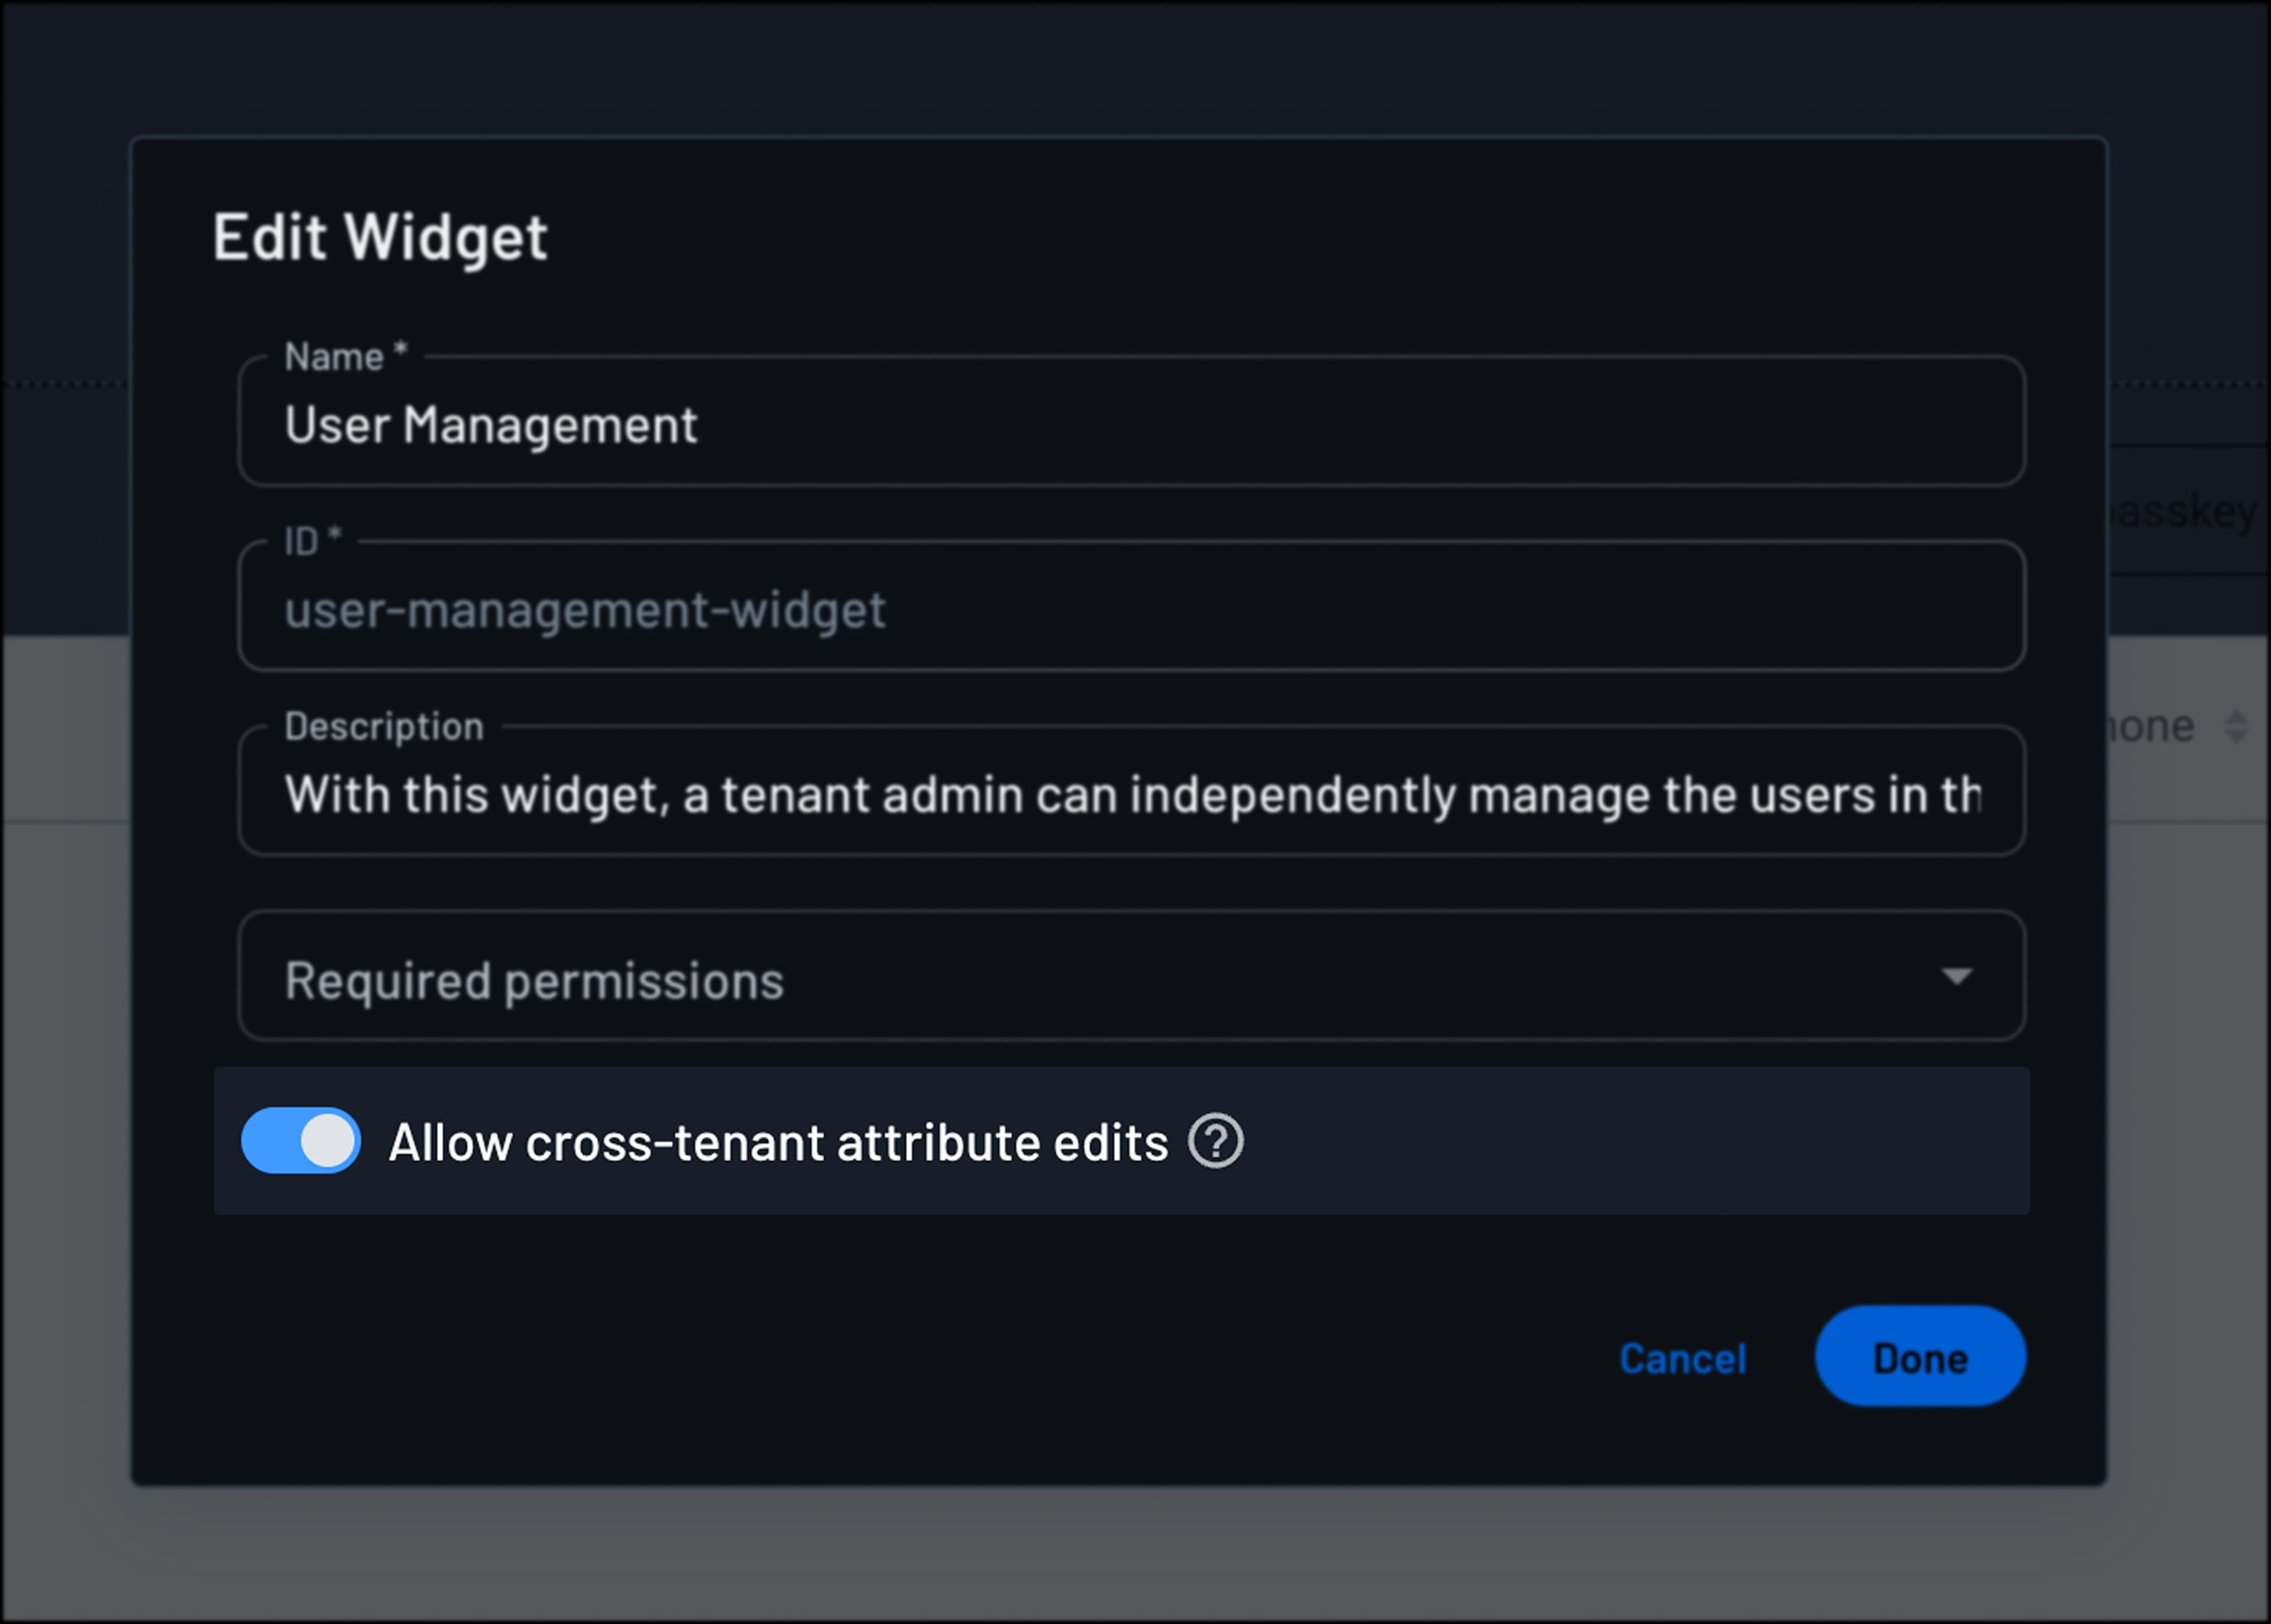Place cursor in the Description text field
Screen dimensions: 2271x1624
tap(1131, 790)
